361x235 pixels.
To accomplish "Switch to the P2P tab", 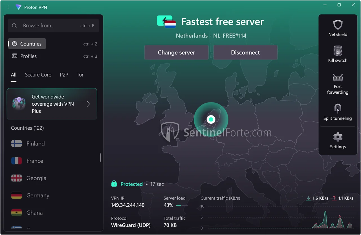I will point(64,75).
